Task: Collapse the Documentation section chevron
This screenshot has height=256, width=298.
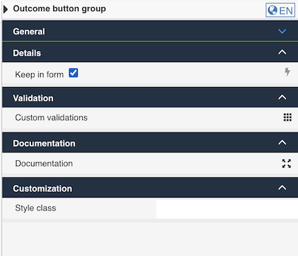Action: 282,143
